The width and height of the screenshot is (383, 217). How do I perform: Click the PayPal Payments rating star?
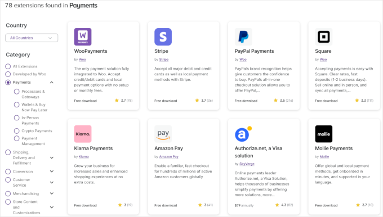tap(276, 101)
